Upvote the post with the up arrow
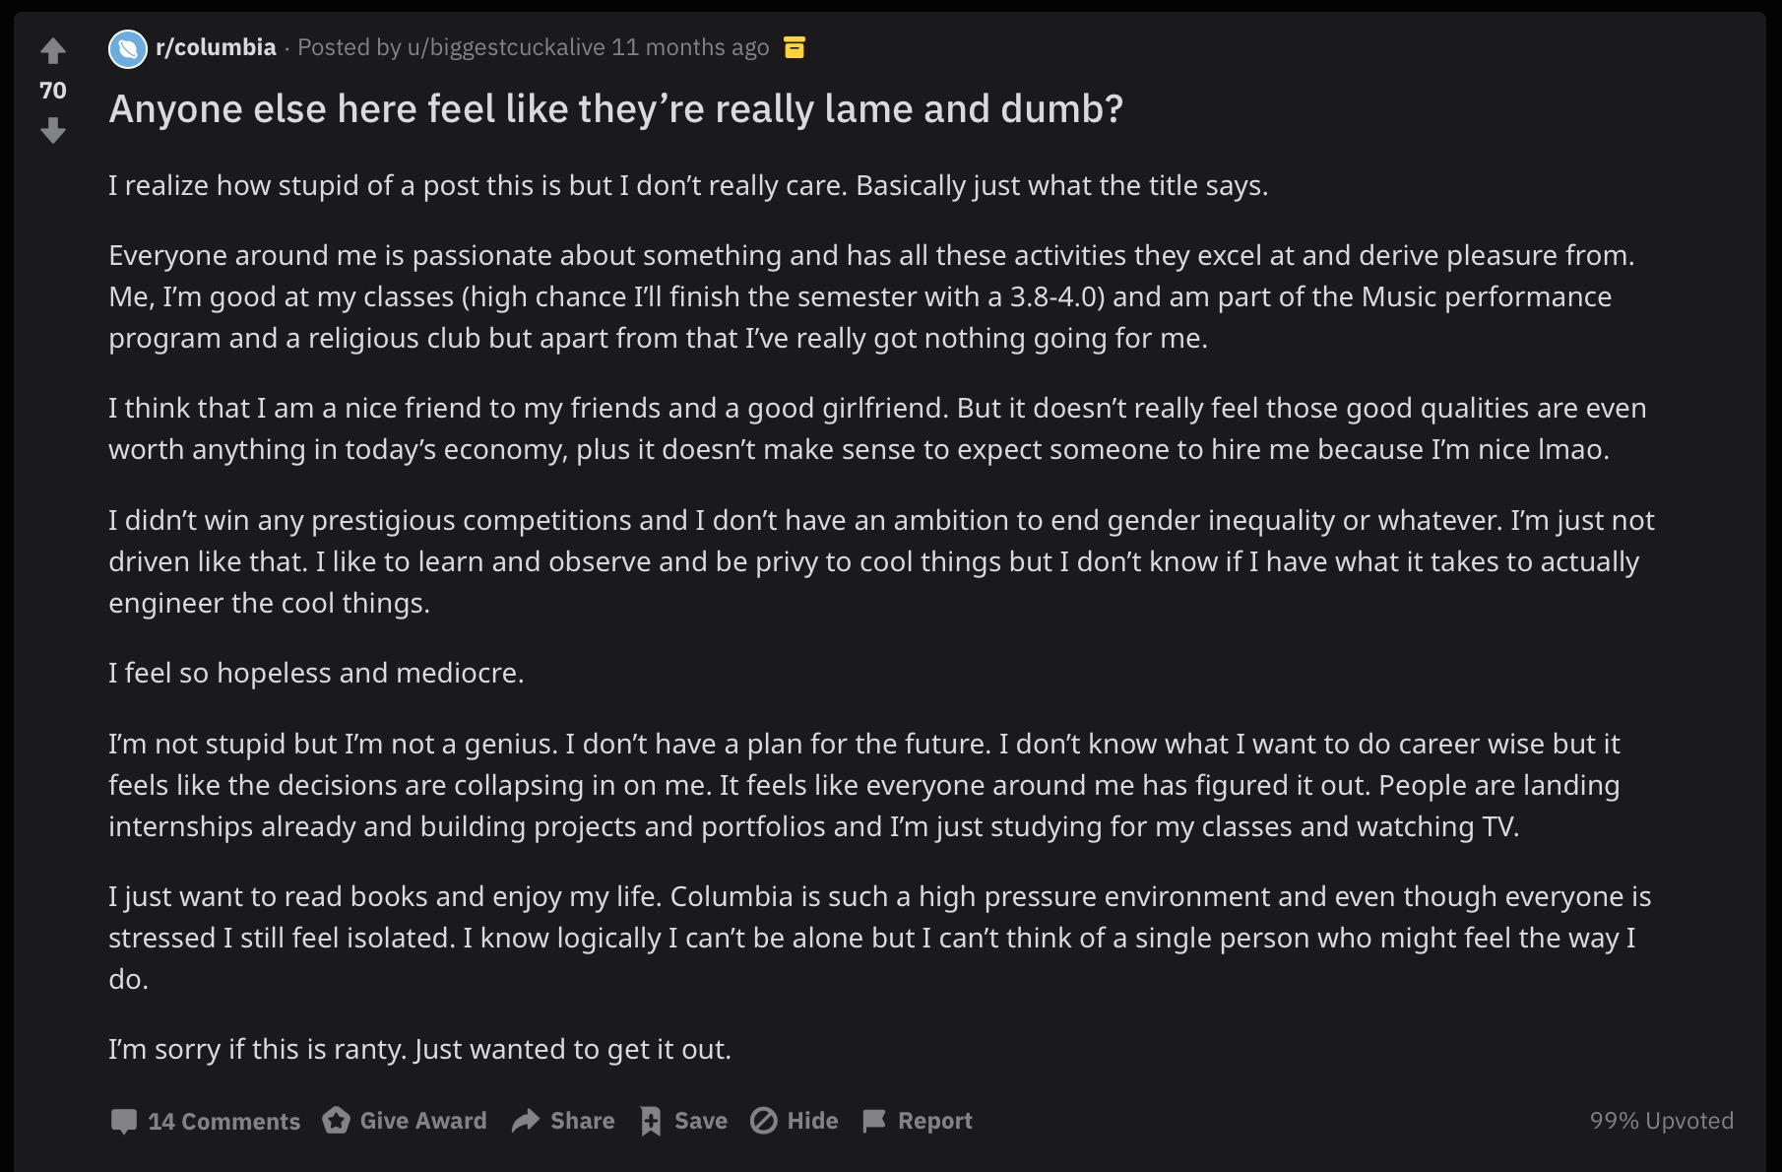This screenshot has height=1172, width=1782. pos(53,50)
